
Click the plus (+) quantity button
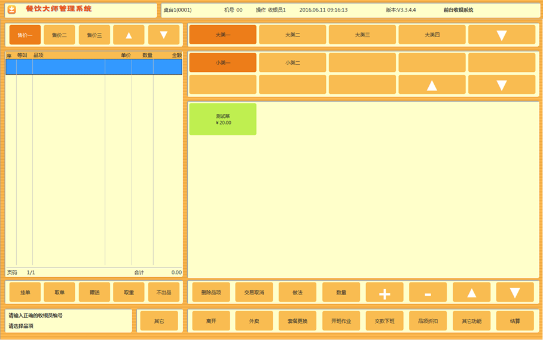point(385,293)
